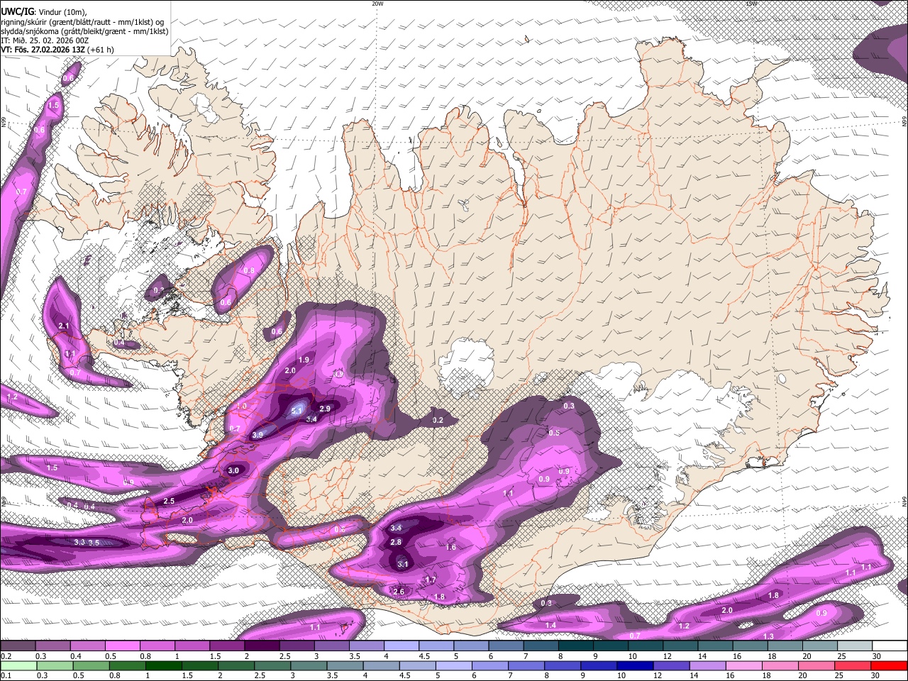Click the 3.5 value label on the map
The image size is (908, 681).
(x=94, y=543)
